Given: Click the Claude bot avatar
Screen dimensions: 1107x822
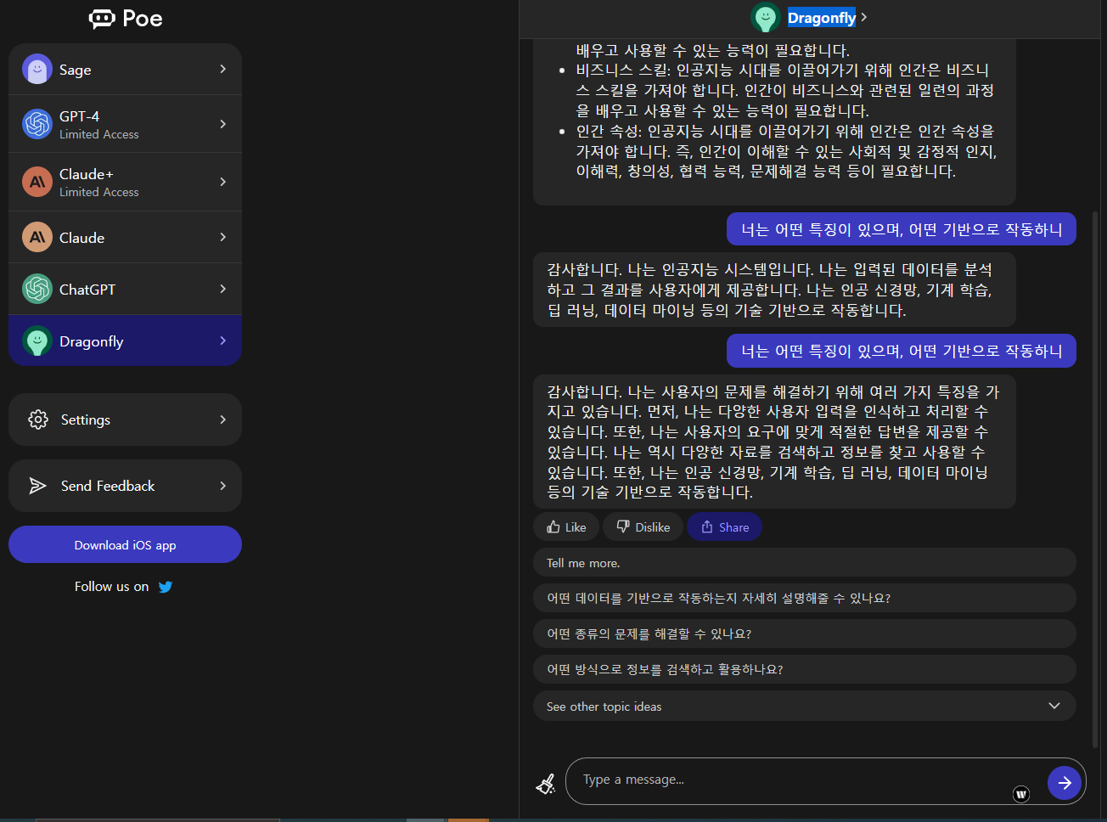Looking at the screenshot, I should pos(37,238).
